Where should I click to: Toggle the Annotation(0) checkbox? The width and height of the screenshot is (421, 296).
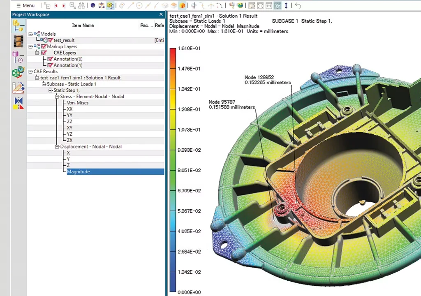(x=50, y=59)
